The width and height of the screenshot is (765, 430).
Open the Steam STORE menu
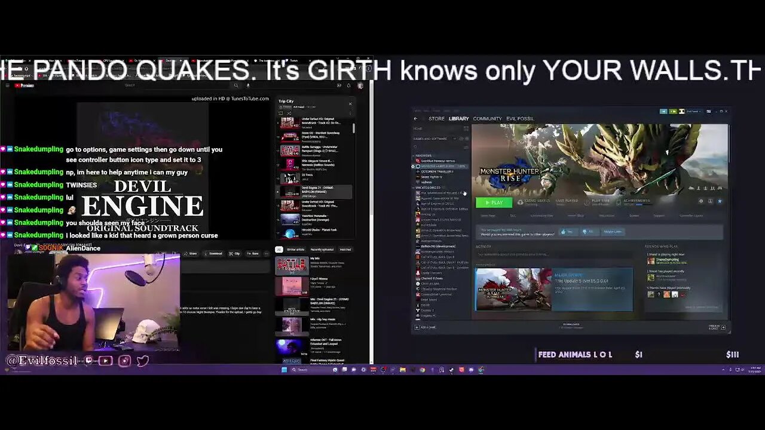click(x=436, y=119)
